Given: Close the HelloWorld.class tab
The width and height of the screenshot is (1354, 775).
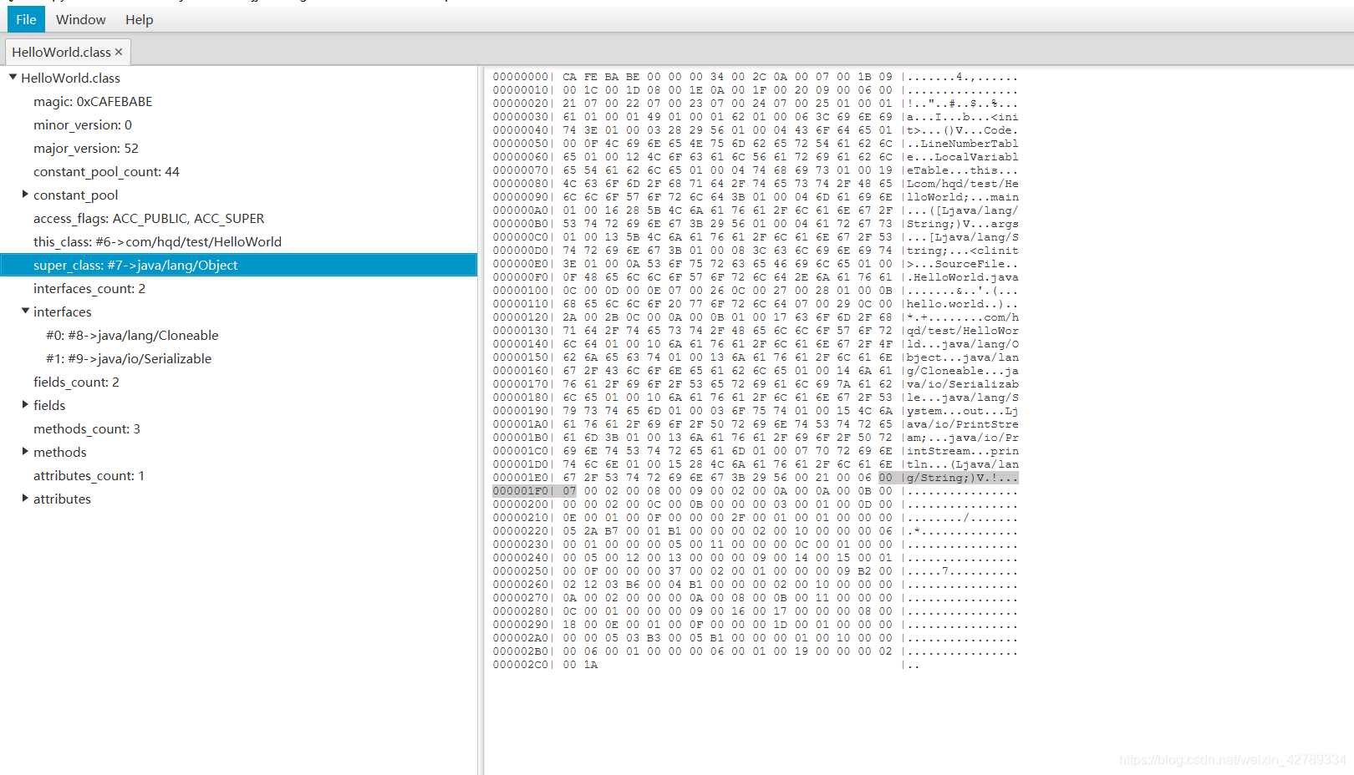Looking at the screenshot, I should pos(119,52).
